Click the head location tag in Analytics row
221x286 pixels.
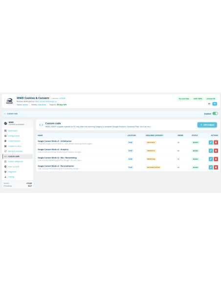[131, 151]
